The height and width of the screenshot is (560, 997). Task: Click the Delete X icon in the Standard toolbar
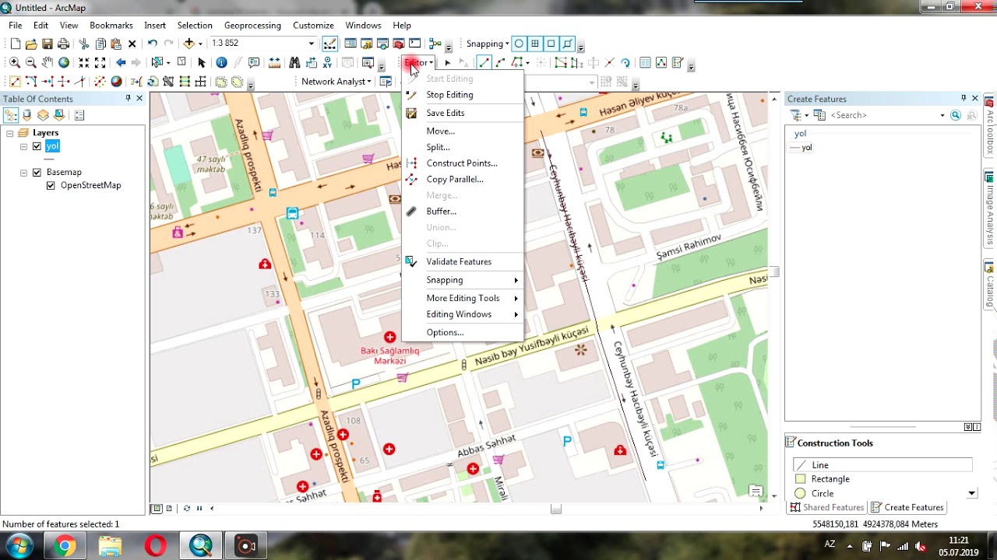(132, 44)
